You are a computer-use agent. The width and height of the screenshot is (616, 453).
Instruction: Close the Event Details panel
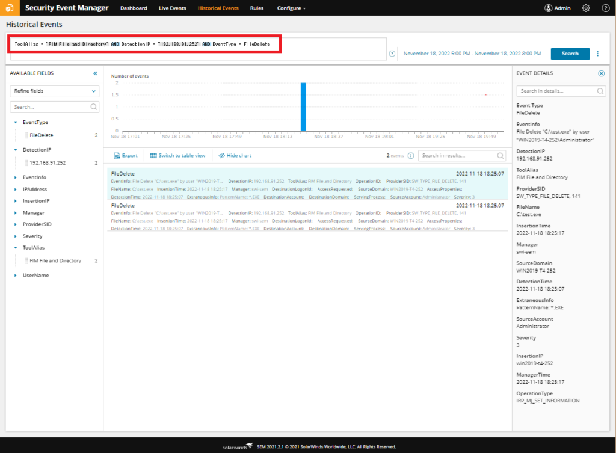(x=601, y=73)
